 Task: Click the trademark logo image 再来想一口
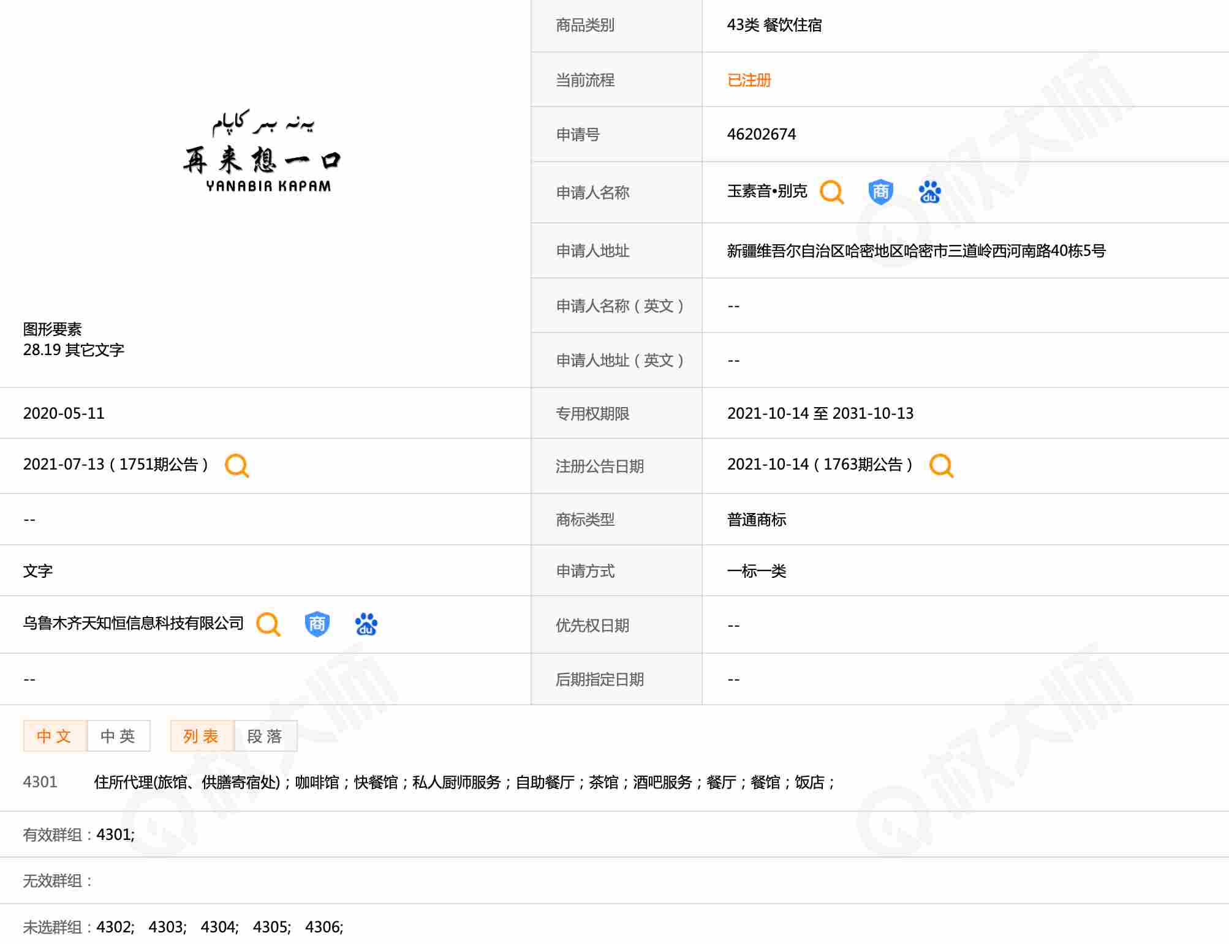[x=263, y=152]
